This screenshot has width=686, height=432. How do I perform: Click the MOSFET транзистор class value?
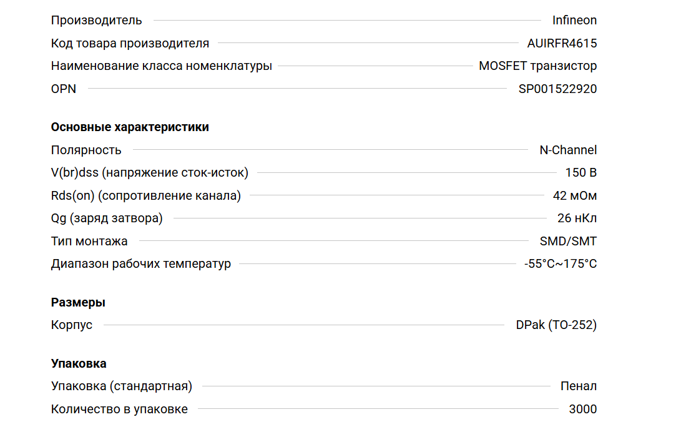tap(537, 66)
